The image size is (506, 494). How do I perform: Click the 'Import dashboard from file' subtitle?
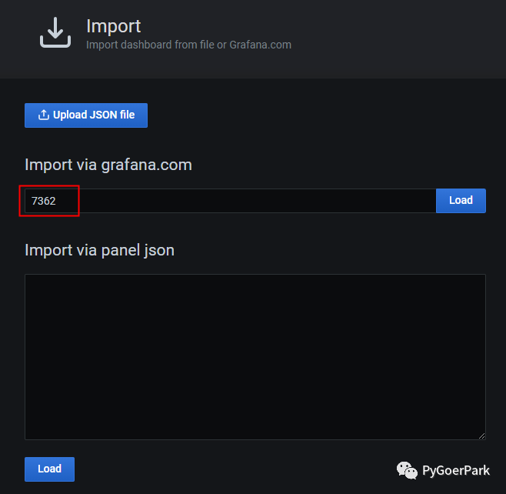coord(154,45)
